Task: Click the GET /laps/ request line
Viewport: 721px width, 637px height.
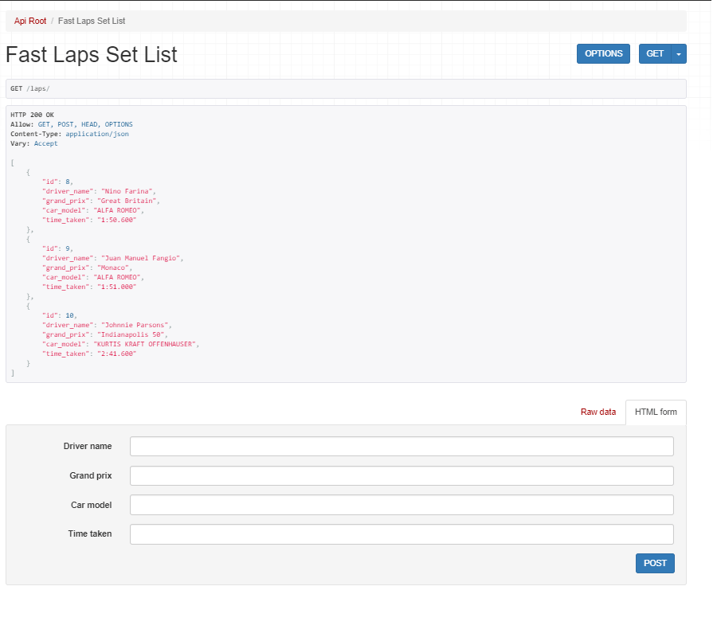Action: [x=30, y=88]
